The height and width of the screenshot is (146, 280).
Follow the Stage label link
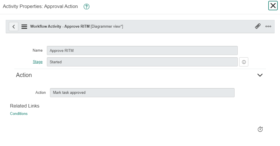point(38,62)
